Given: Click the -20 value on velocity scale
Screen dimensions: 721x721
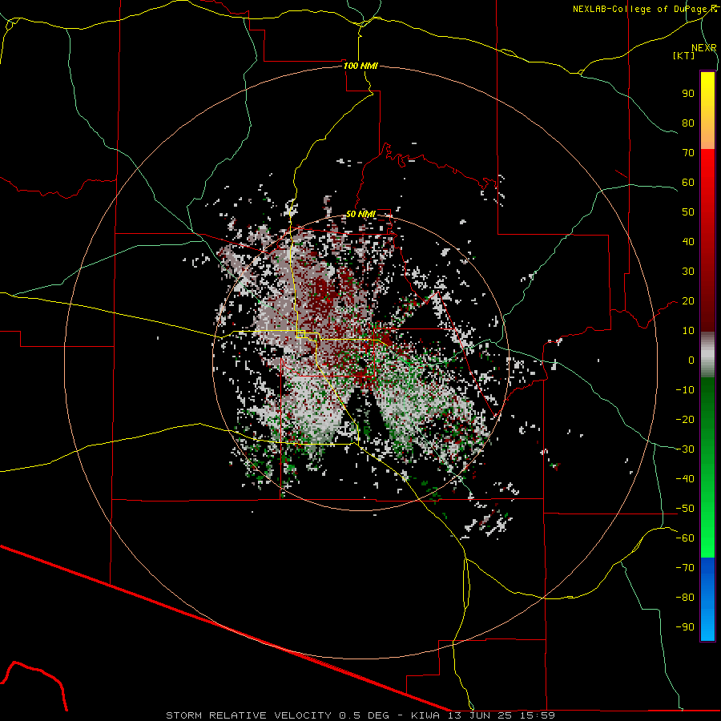Looking at the screenshot, I should [685, 419].
